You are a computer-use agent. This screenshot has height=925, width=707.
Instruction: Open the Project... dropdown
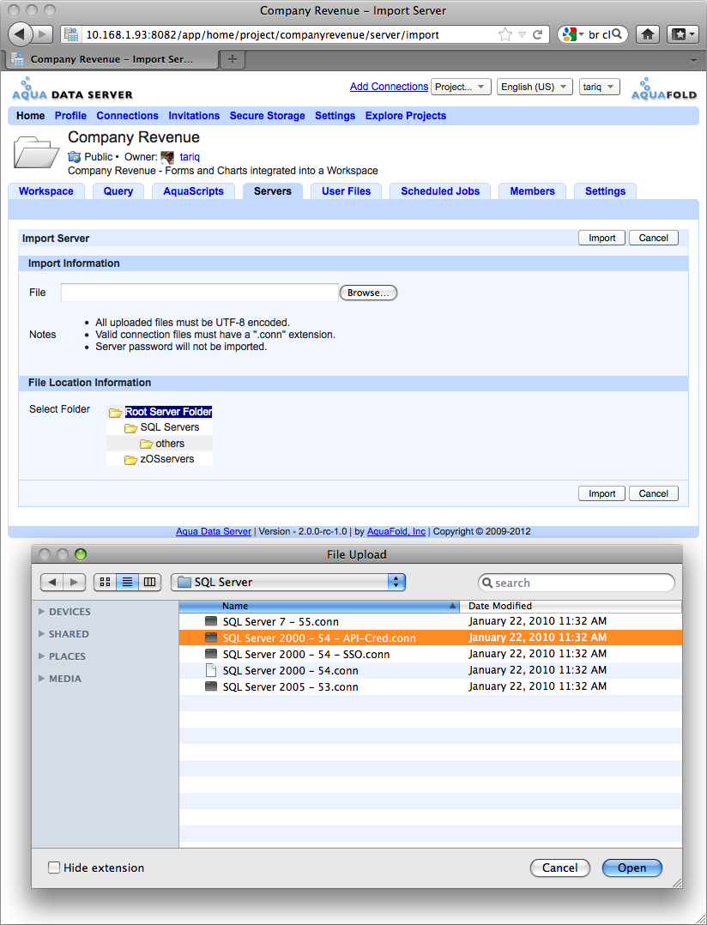[461, 87]
